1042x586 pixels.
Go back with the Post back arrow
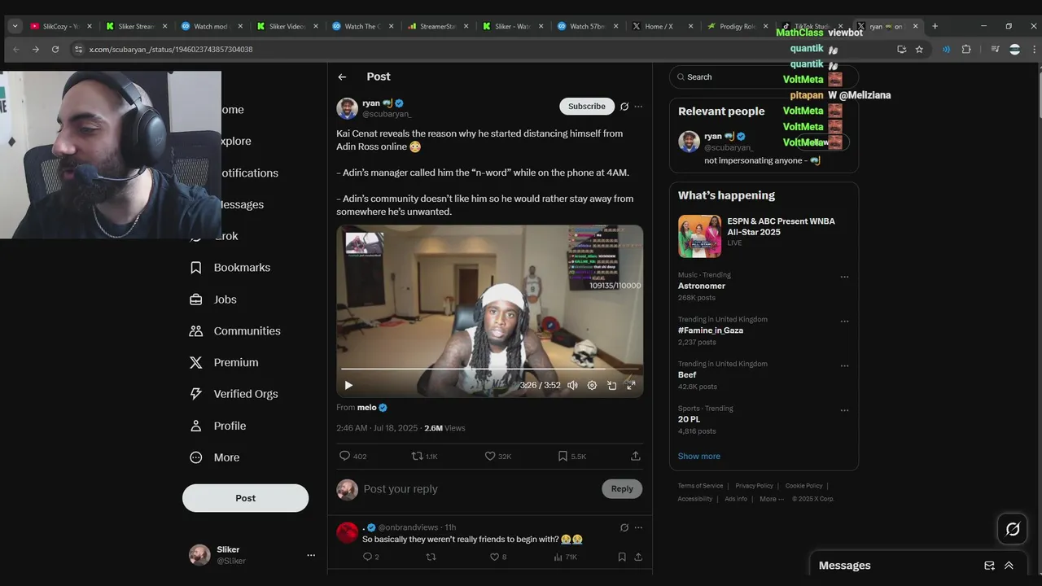(342, 77)
